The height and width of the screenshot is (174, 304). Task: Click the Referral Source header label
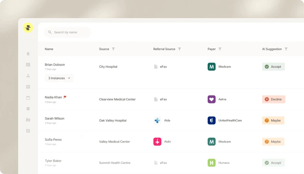click(x=164, y=49)
